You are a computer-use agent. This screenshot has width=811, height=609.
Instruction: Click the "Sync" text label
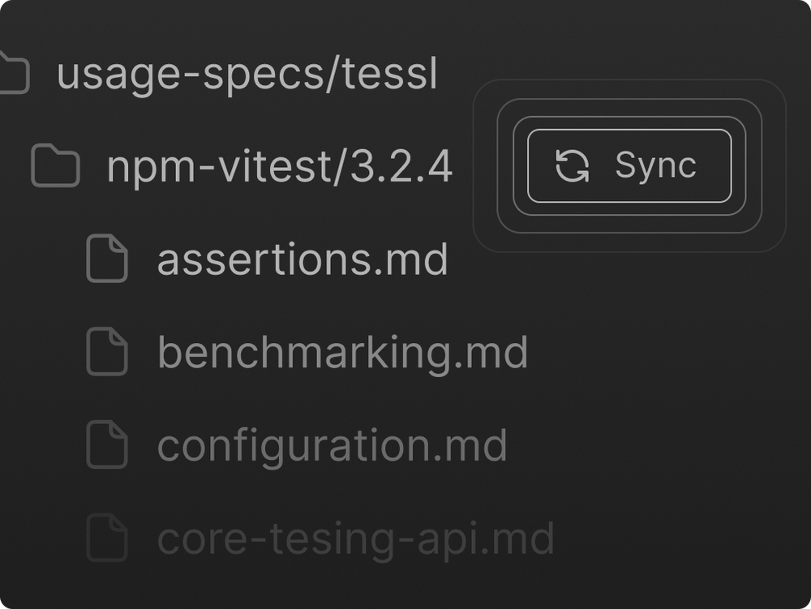(x=655, y=166)
